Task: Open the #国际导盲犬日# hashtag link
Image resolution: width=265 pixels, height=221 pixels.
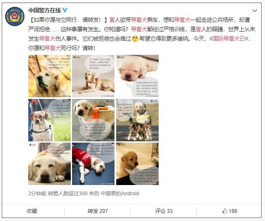Action: point(229,39)
